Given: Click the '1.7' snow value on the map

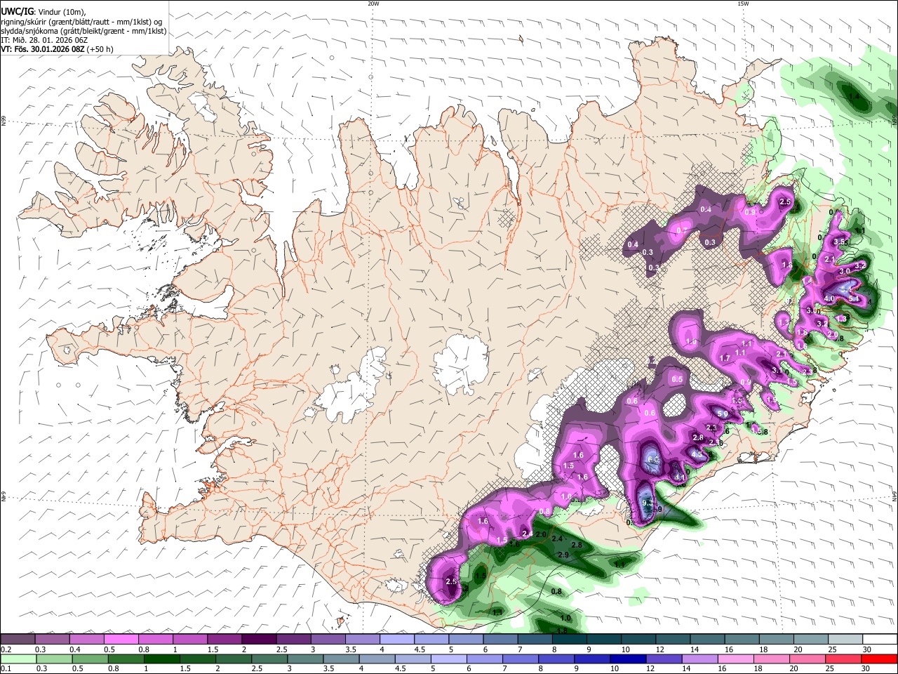Looking at the screenshot, I should tap(725, 358).
